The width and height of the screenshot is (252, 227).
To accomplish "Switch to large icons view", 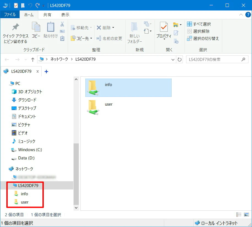I will pos(246,215).
